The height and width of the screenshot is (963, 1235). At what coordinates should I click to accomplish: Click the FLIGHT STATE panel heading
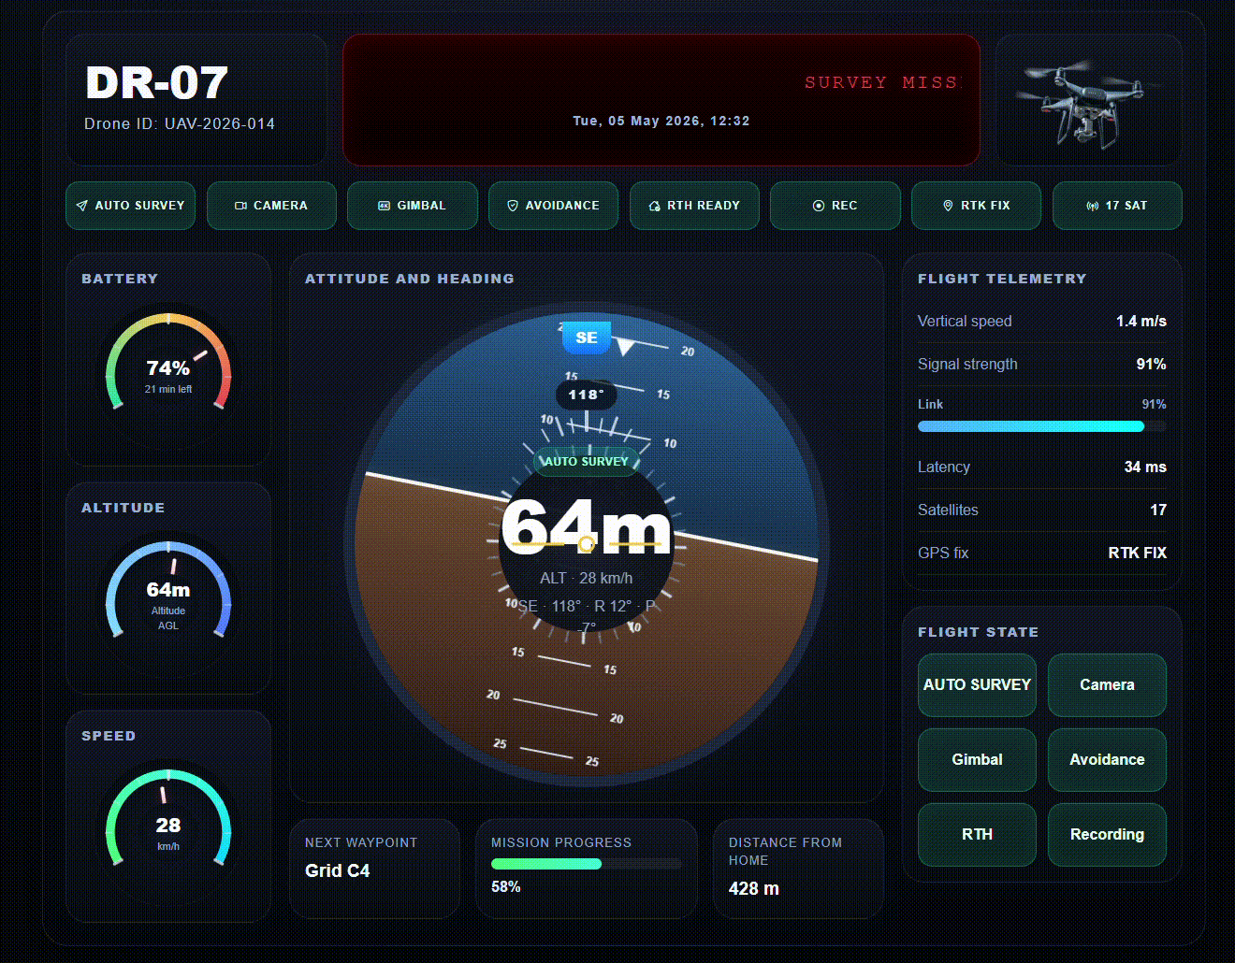[x=978, y=632]
